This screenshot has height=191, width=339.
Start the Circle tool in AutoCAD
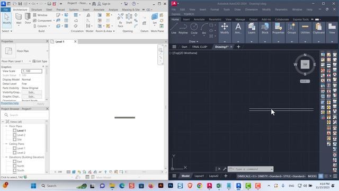pyautogui.click(x=194, y=29)
